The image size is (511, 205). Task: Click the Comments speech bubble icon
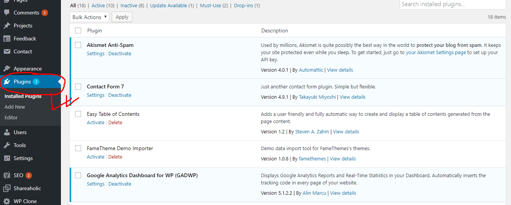coord(6,13)
